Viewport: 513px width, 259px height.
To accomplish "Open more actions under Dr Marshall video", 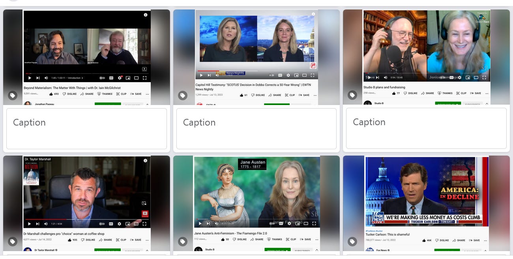I will 147,240.
